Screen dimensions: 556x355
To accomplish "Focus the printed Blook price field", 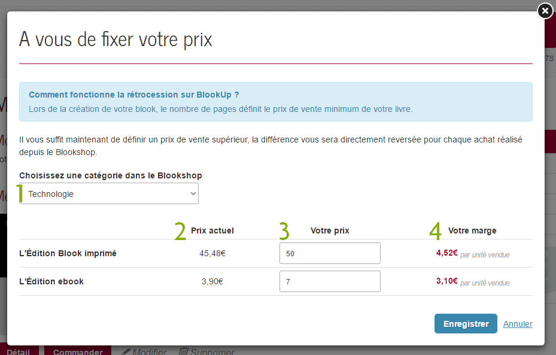I will click(330, 253).
